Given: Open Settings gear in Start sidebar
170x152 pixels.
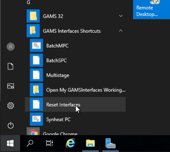Looking at the screenshot, I should 11,106.
